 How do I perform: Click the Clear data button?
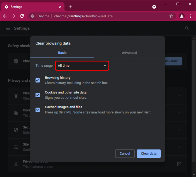(x=149, y=153)
